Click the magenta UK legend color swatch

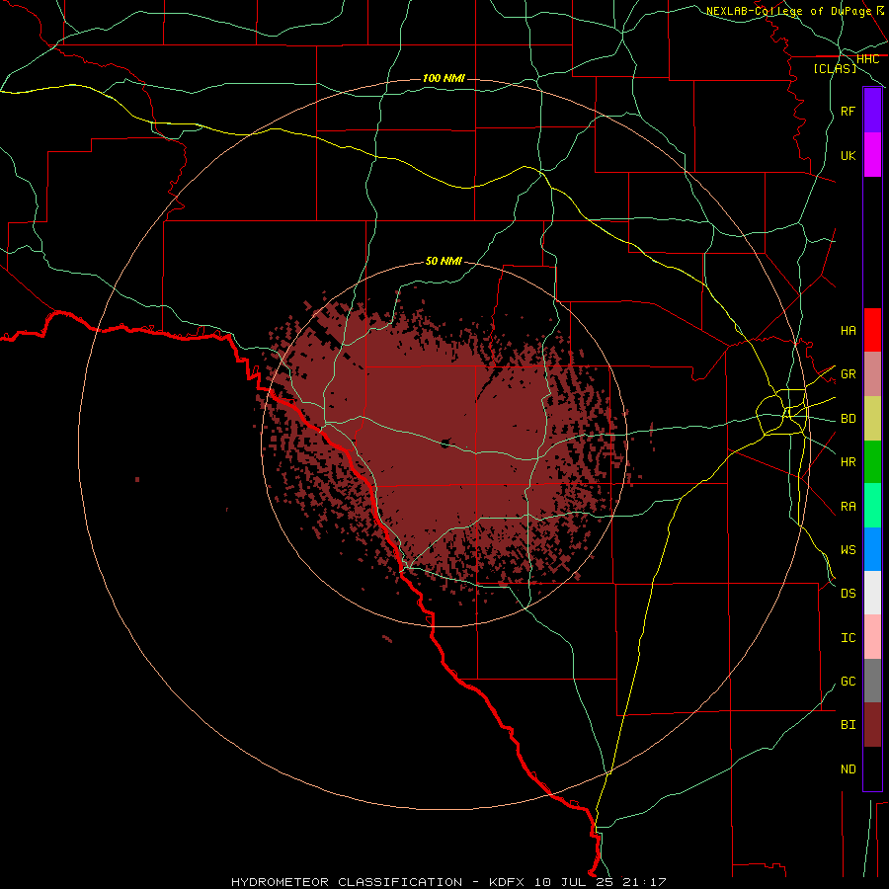(872, 155)
